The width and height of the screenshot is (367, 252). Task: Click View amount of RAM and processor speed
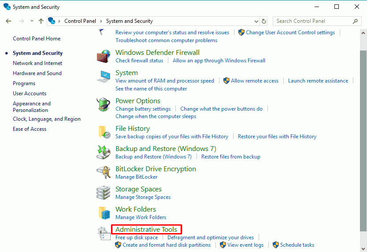164,81
